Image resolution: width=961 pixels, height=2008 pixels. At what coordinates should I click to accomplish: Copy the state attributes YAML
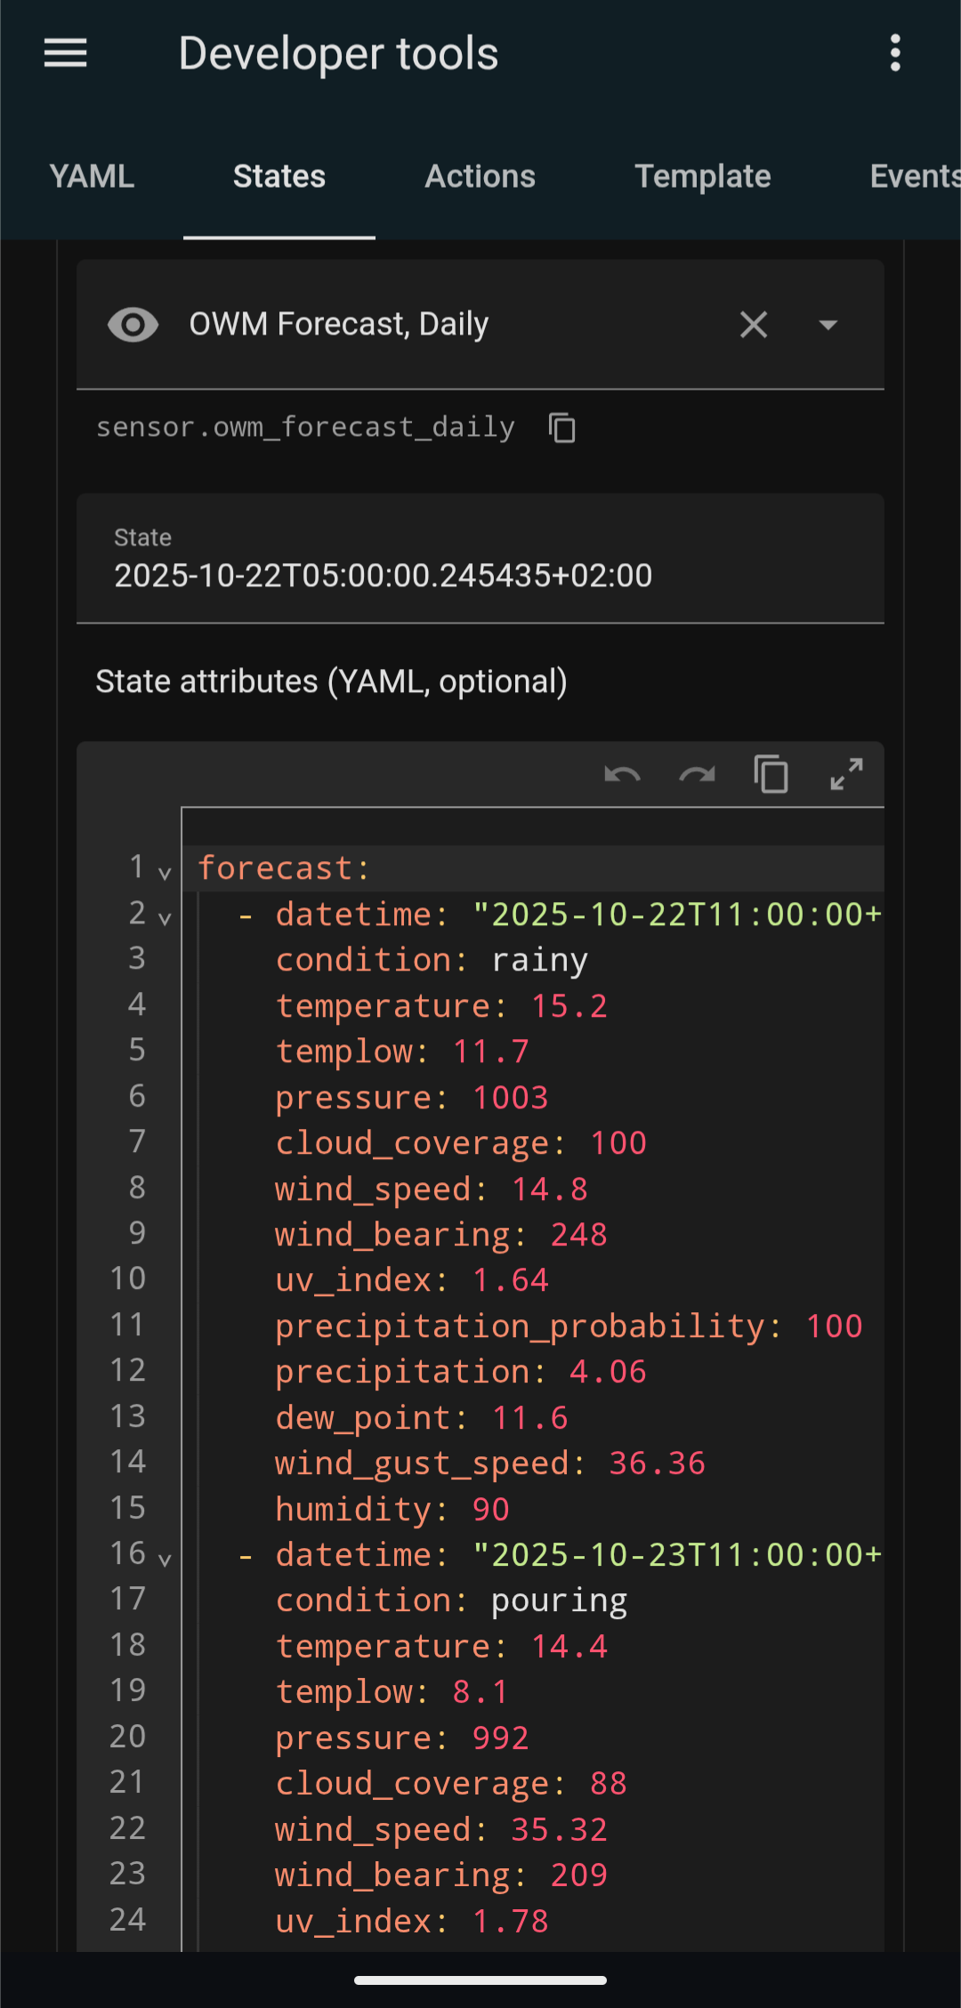click(771, 774)
